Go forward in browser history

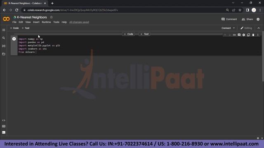tap(10, 10)
